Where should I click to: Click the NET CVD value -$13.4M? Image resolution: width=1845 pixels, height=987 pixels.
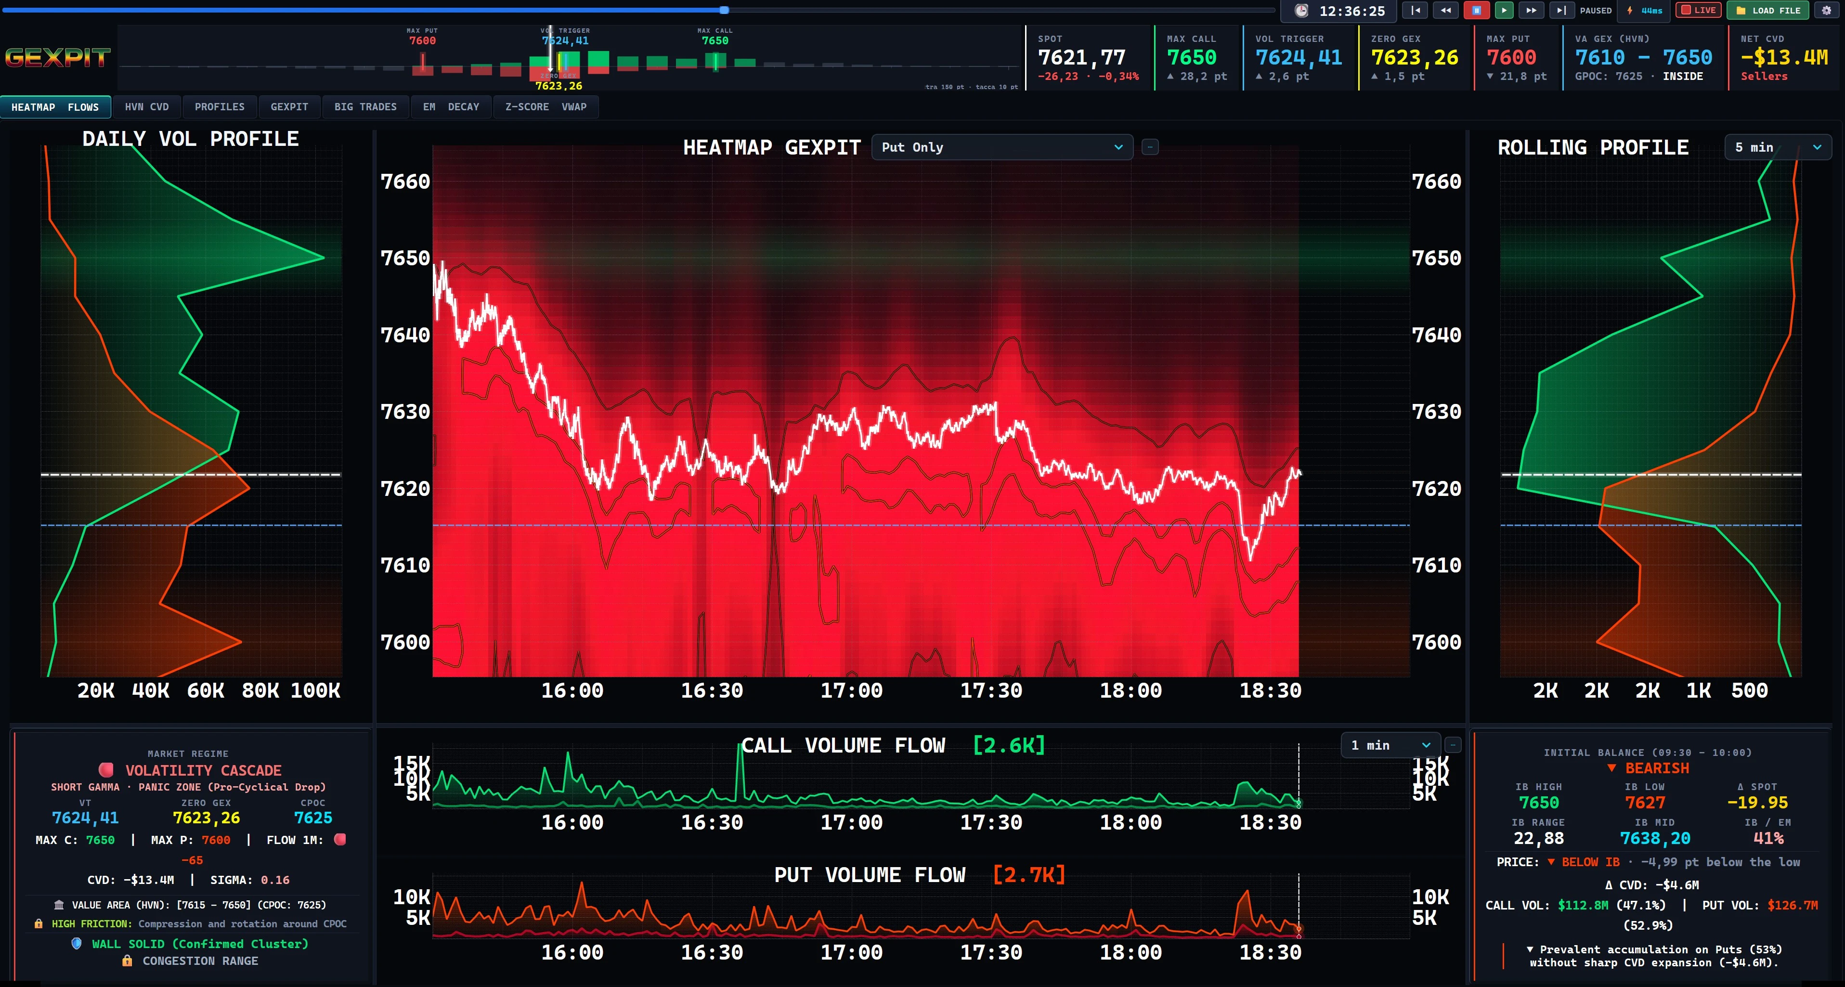point(1784,57)
